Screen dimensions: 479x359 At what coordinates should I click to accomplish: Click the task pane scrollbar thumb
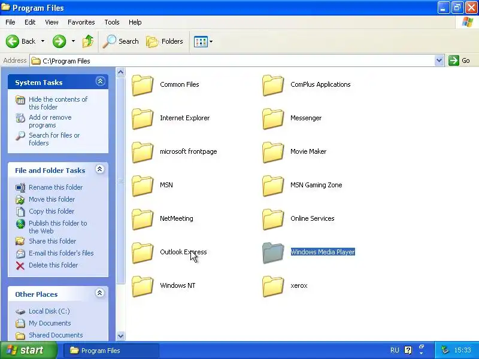coord(121,181)
